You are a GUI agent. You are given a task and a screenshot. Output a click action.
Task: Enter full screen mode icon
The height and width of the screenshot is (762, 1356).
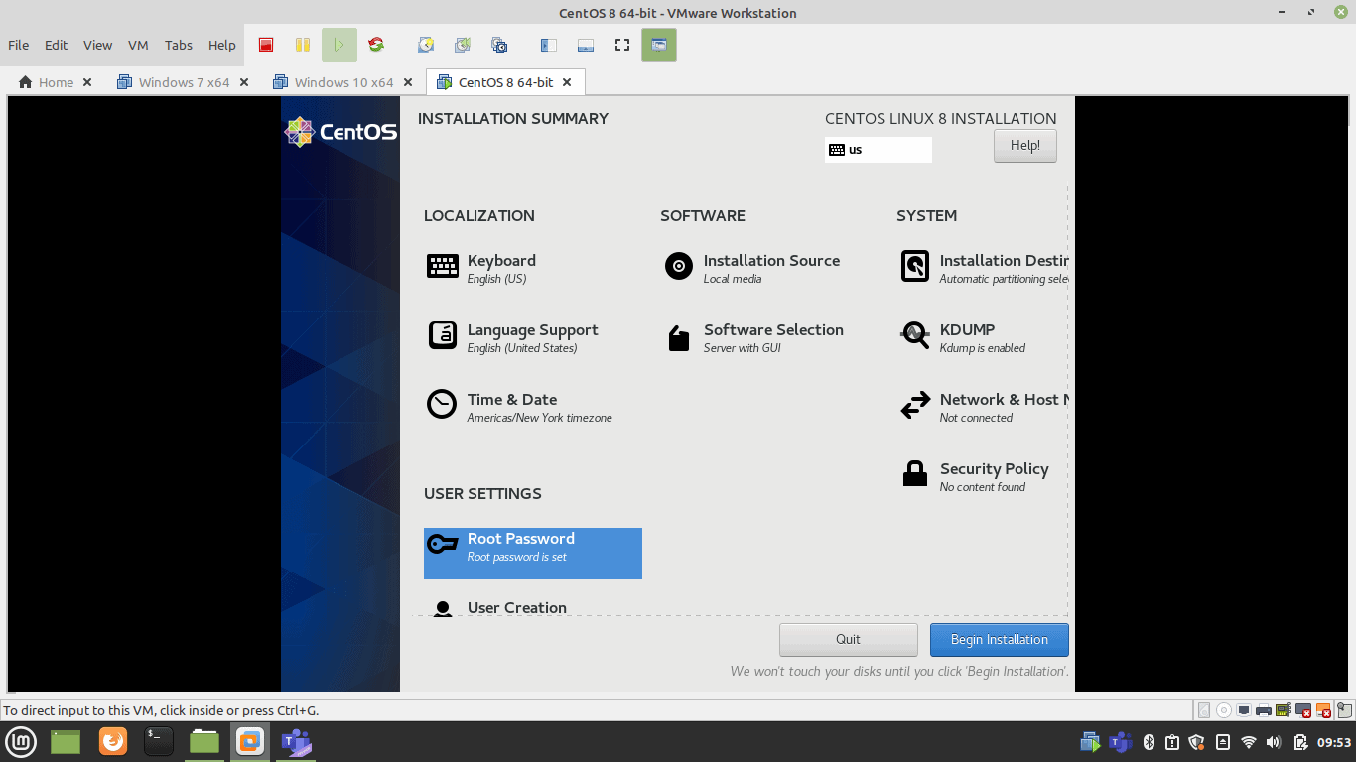(x=622, y=45)
